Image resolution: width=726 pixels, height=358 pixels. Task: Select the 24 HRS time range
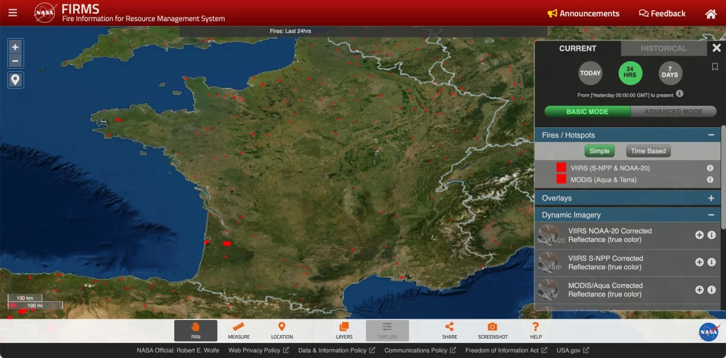pyautogui.click(x=630, y=73)
